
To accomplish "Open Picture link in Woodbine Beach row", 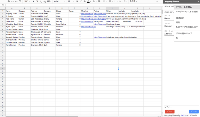I will point(100,24).
